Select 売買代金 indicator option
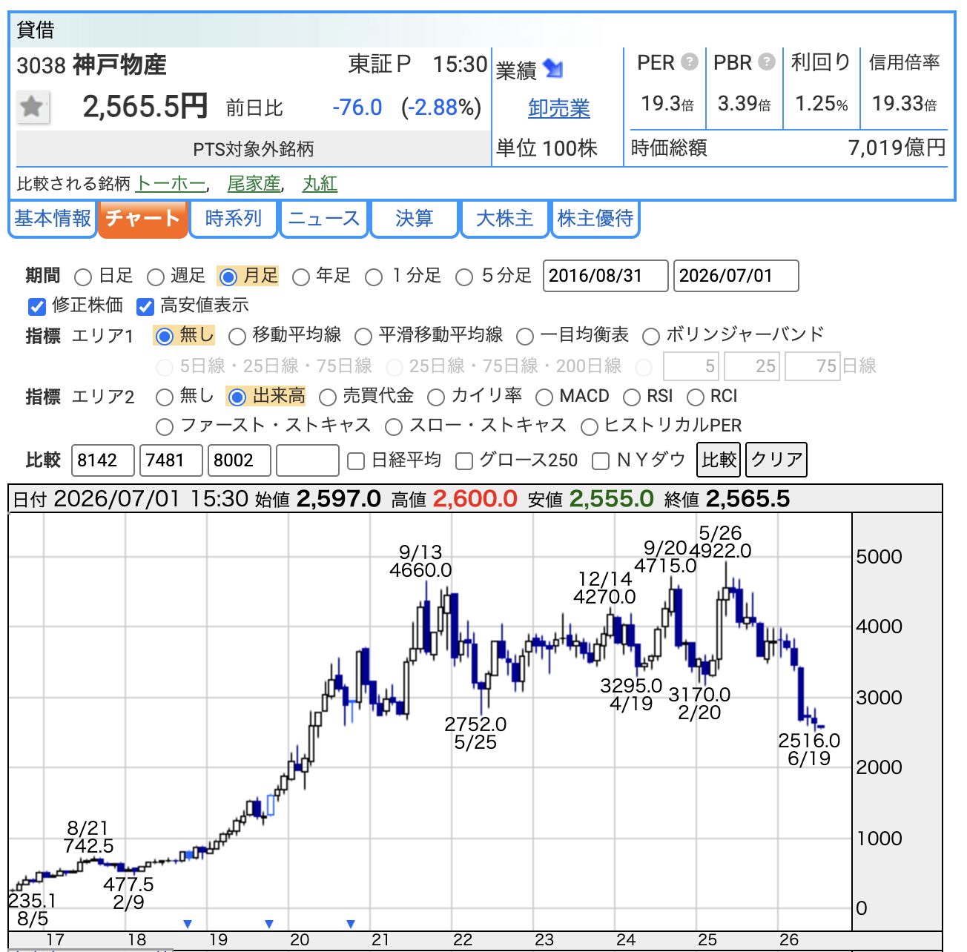 click(328, 397)
